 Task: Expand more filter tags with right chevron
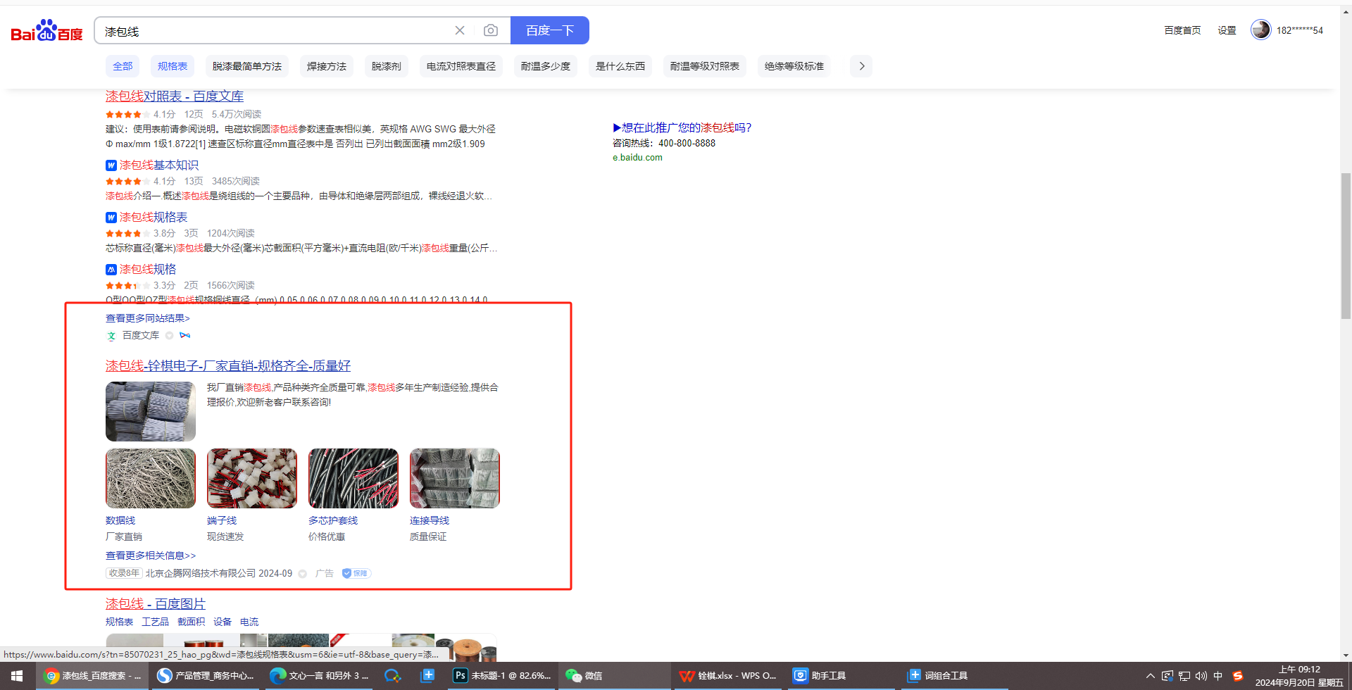[861, 66]
